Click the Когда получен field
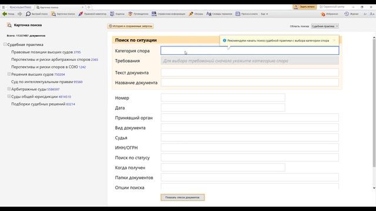The image size is (376, 211). pos(223,168)
